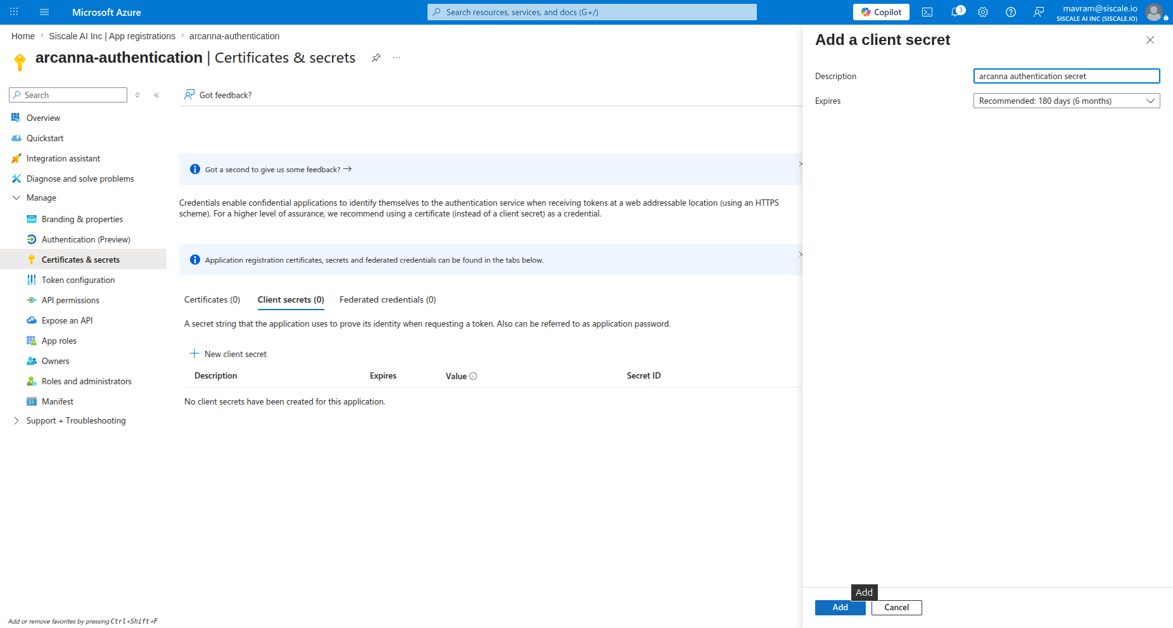Image resolution: width=1173 pixels, height=628 pixels.
Task: Click the Expose an API cloud icon
Action: (32, 320)
